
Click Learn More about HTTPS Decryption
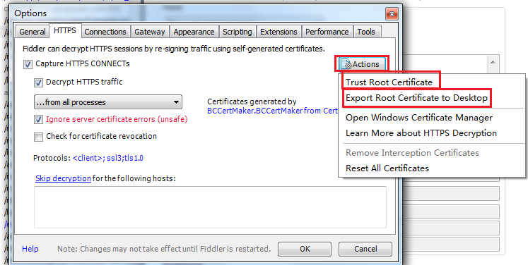click(421, 133)
